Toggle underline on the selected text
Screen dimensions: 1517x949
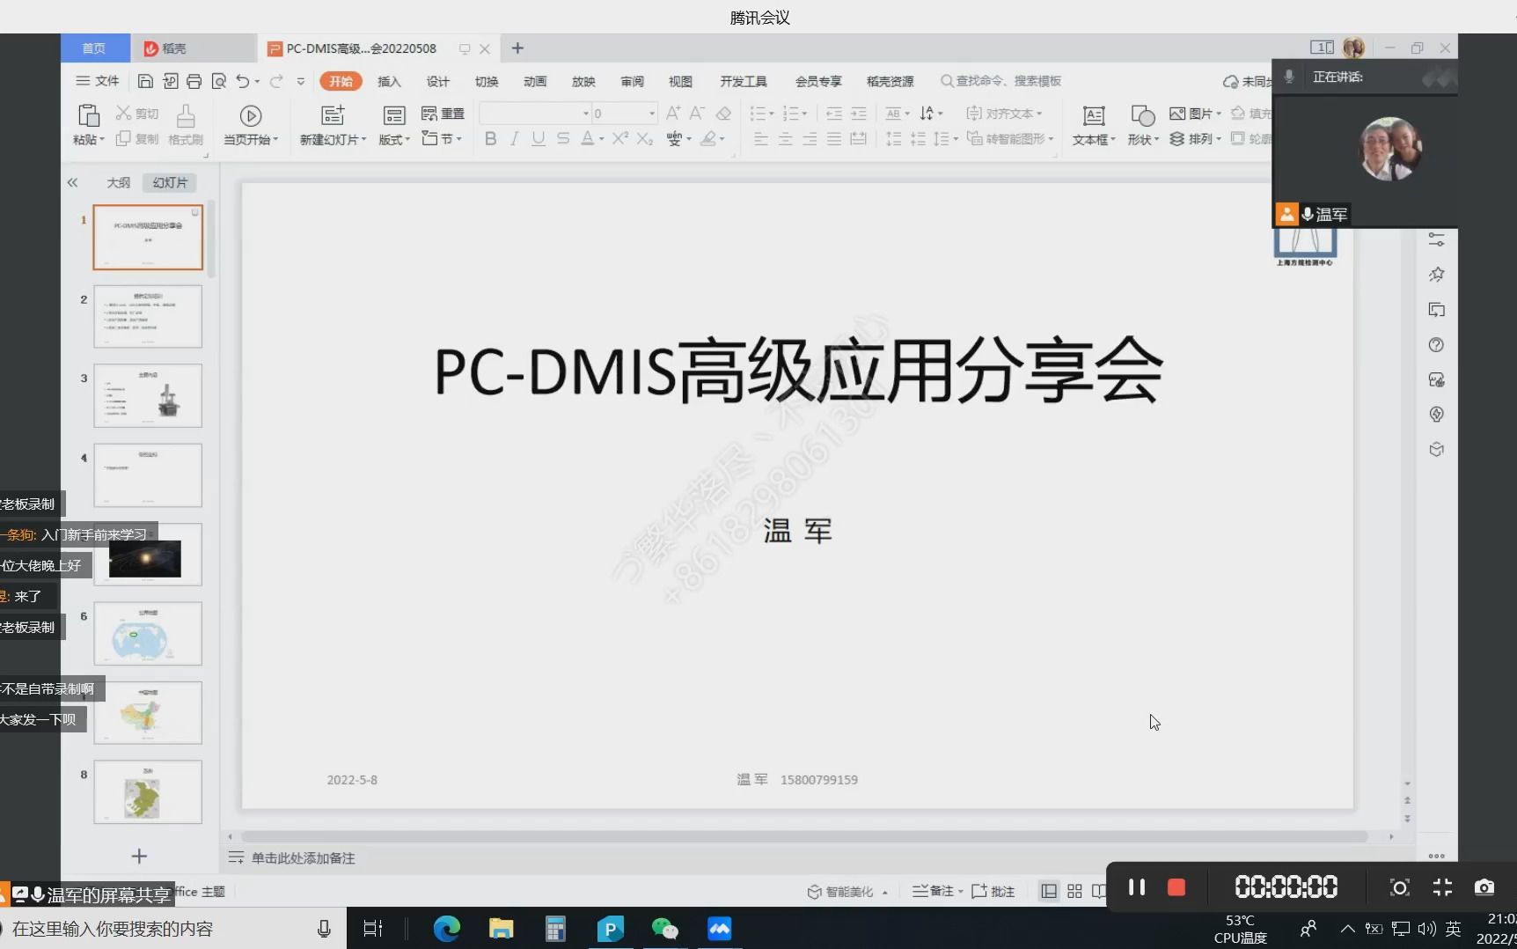point(539,138)
